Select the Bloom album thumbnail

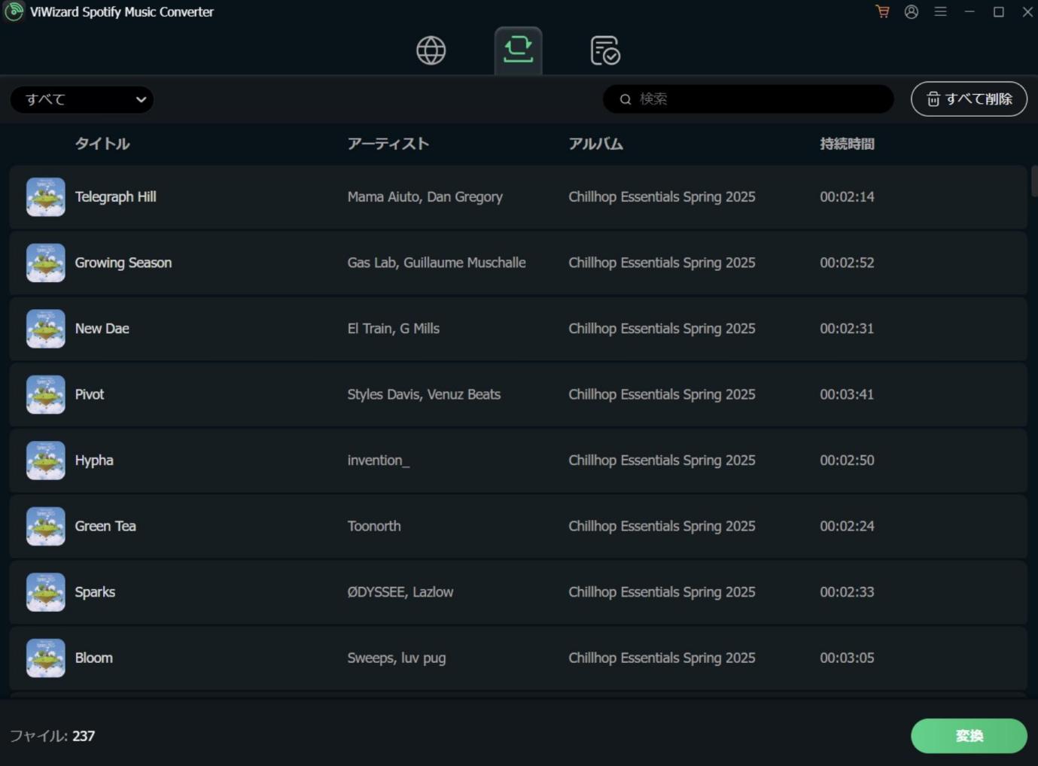(46, 658)
